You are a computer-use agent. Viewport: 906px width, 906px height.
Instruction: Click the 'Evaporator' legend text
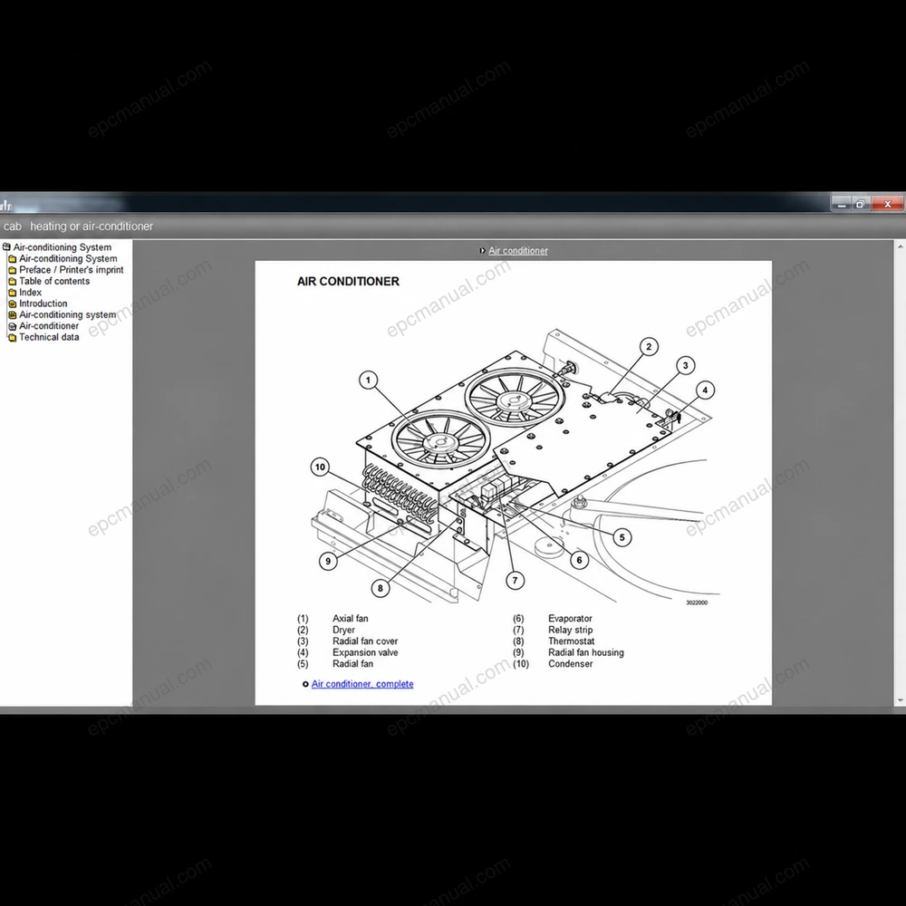coord(570,618)
